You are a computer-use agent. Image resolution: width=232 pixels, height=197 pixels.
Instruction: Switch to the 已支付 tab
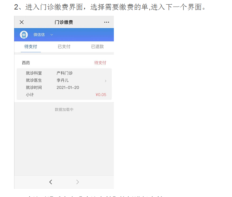tap(64, 47)
